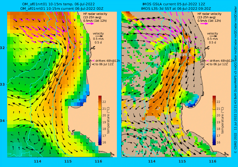
Task: Click colorbar tick '21' in left map
Action: (x=104, y=109)
